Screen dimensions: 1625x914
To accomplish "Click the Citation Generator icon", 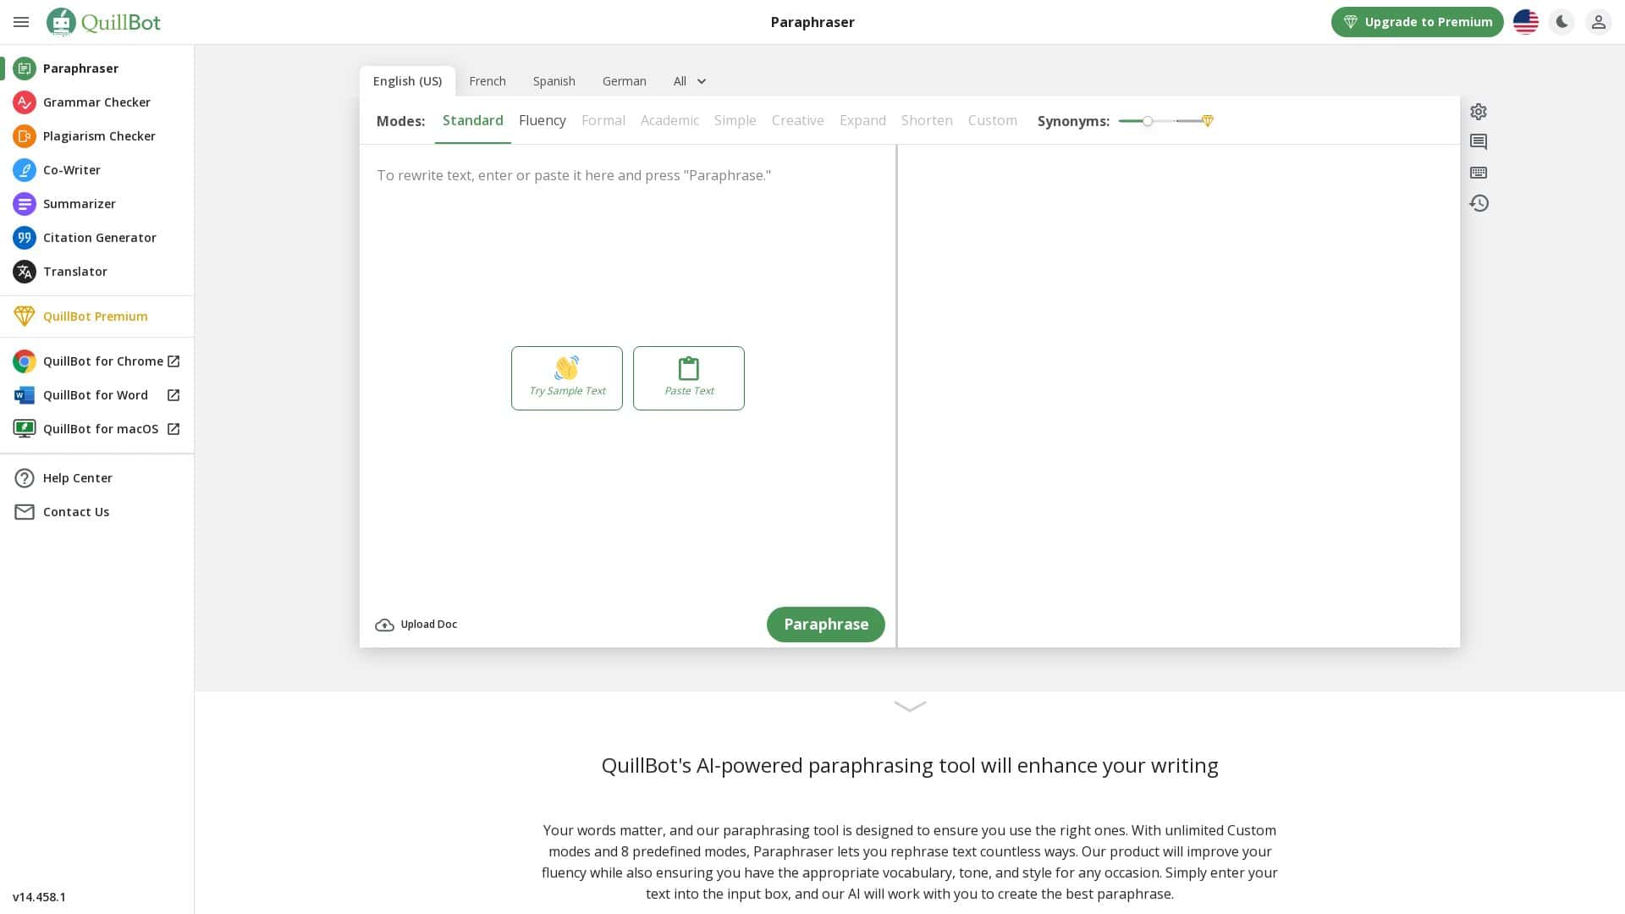I will tap(24, 238).
